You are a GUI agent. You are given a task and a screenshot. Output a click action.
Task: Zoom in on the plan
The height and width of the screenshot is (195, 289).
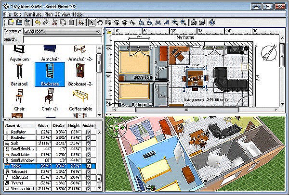pos(175,23)
